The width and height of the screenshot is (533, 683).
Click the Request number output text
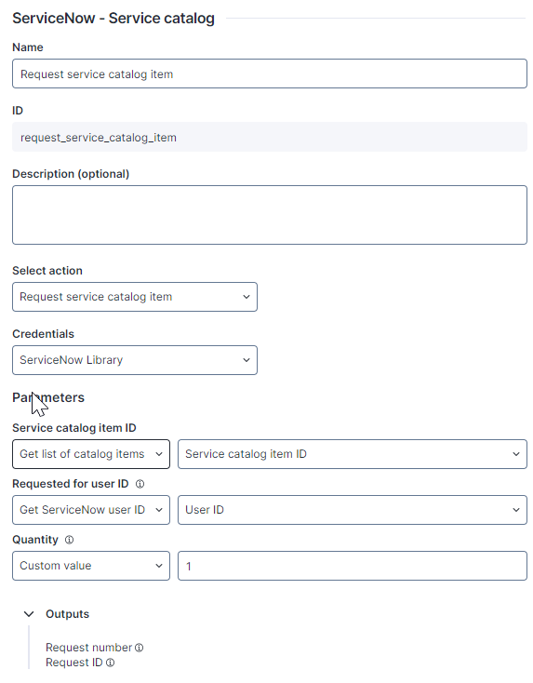(89, 648)
